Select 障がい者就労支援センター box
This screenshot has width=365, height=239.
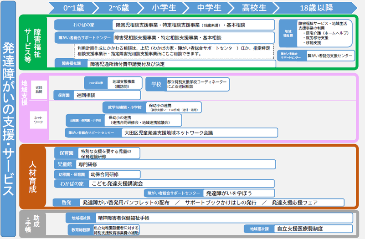click(x=330, y=56)
